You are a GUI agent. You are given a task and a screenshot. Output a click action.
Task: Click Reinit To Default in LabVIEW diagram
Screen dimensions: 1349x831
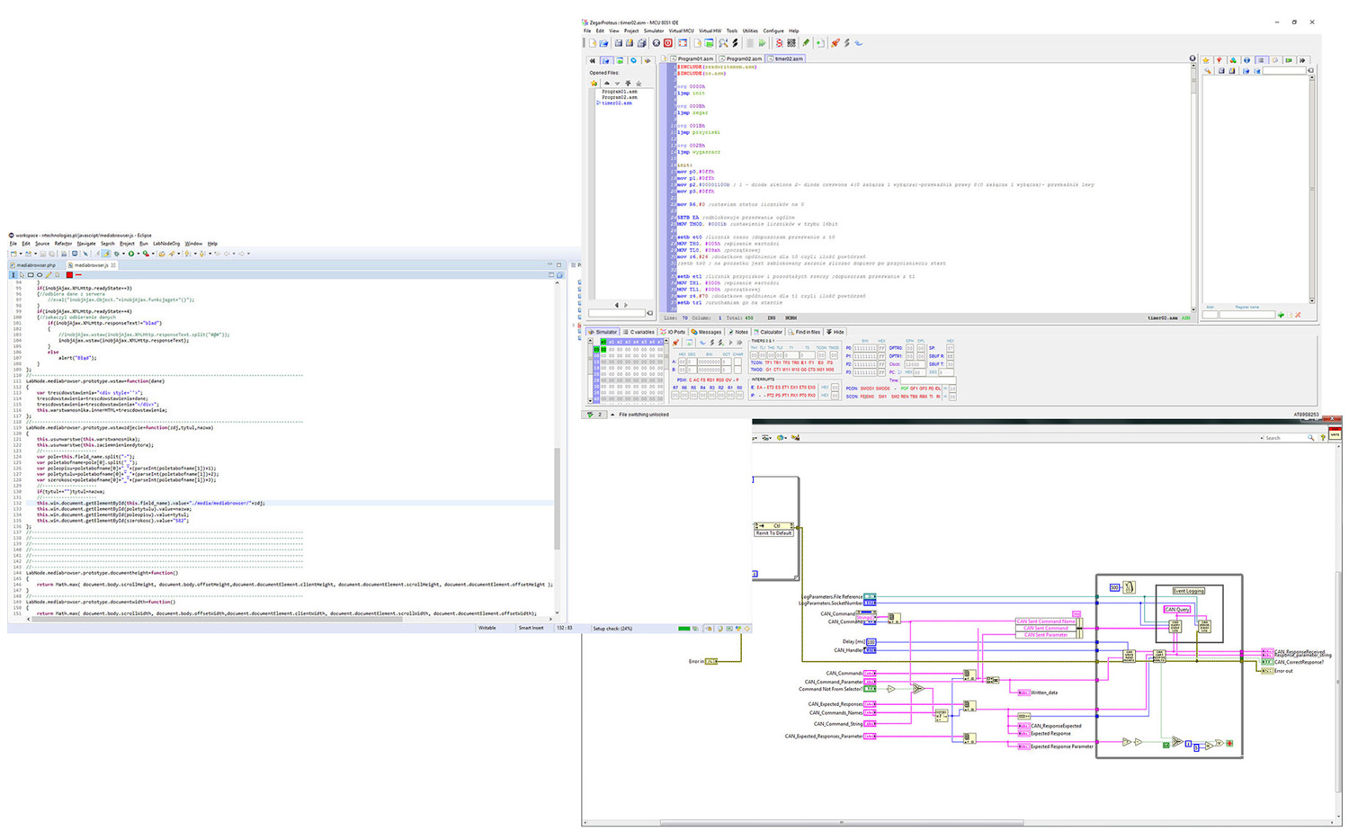[774, 532]
